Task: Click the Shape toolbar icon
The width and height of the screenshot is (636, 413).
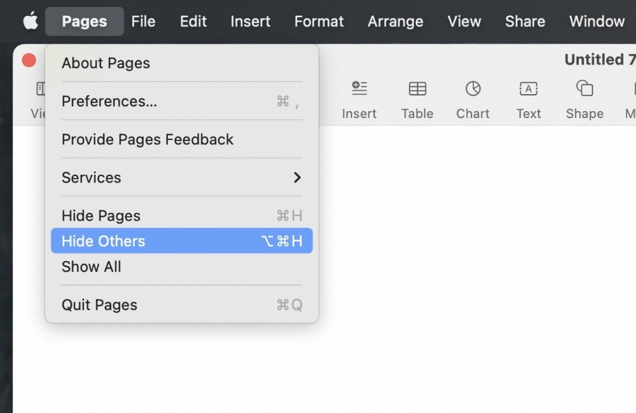Action: point(584,89)
